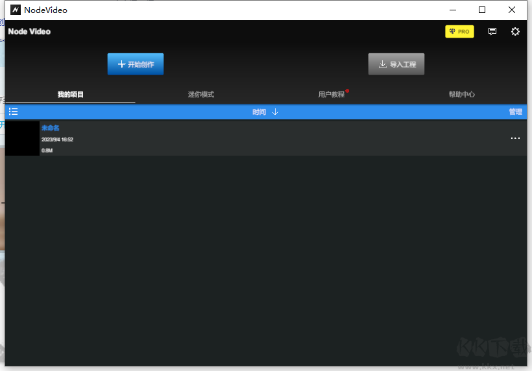Sort projects by 时间

259,112
